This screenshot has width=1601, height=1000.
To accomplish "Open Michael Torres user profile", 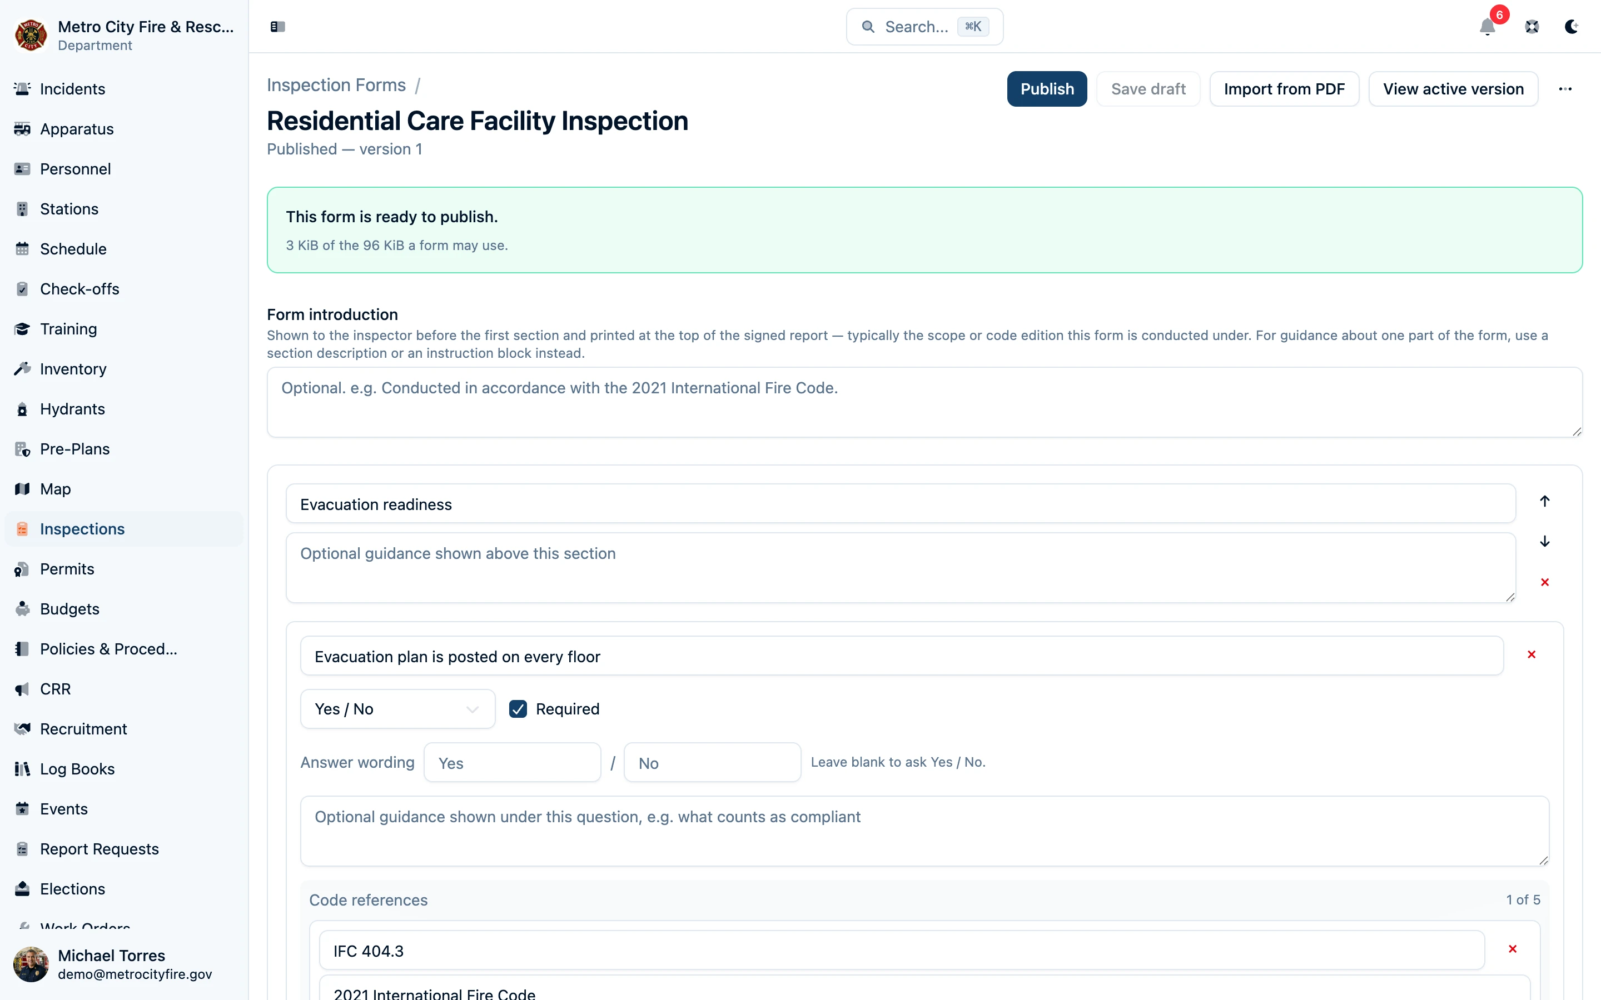I will pos(124,964).
